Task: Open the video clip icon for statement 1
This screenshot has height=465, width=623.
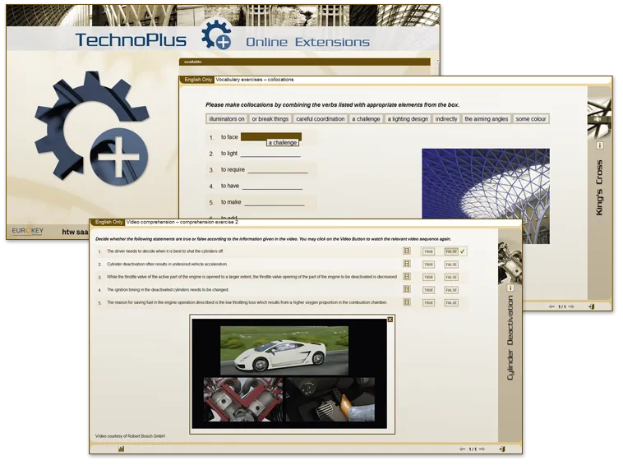Action: [407, 251]
